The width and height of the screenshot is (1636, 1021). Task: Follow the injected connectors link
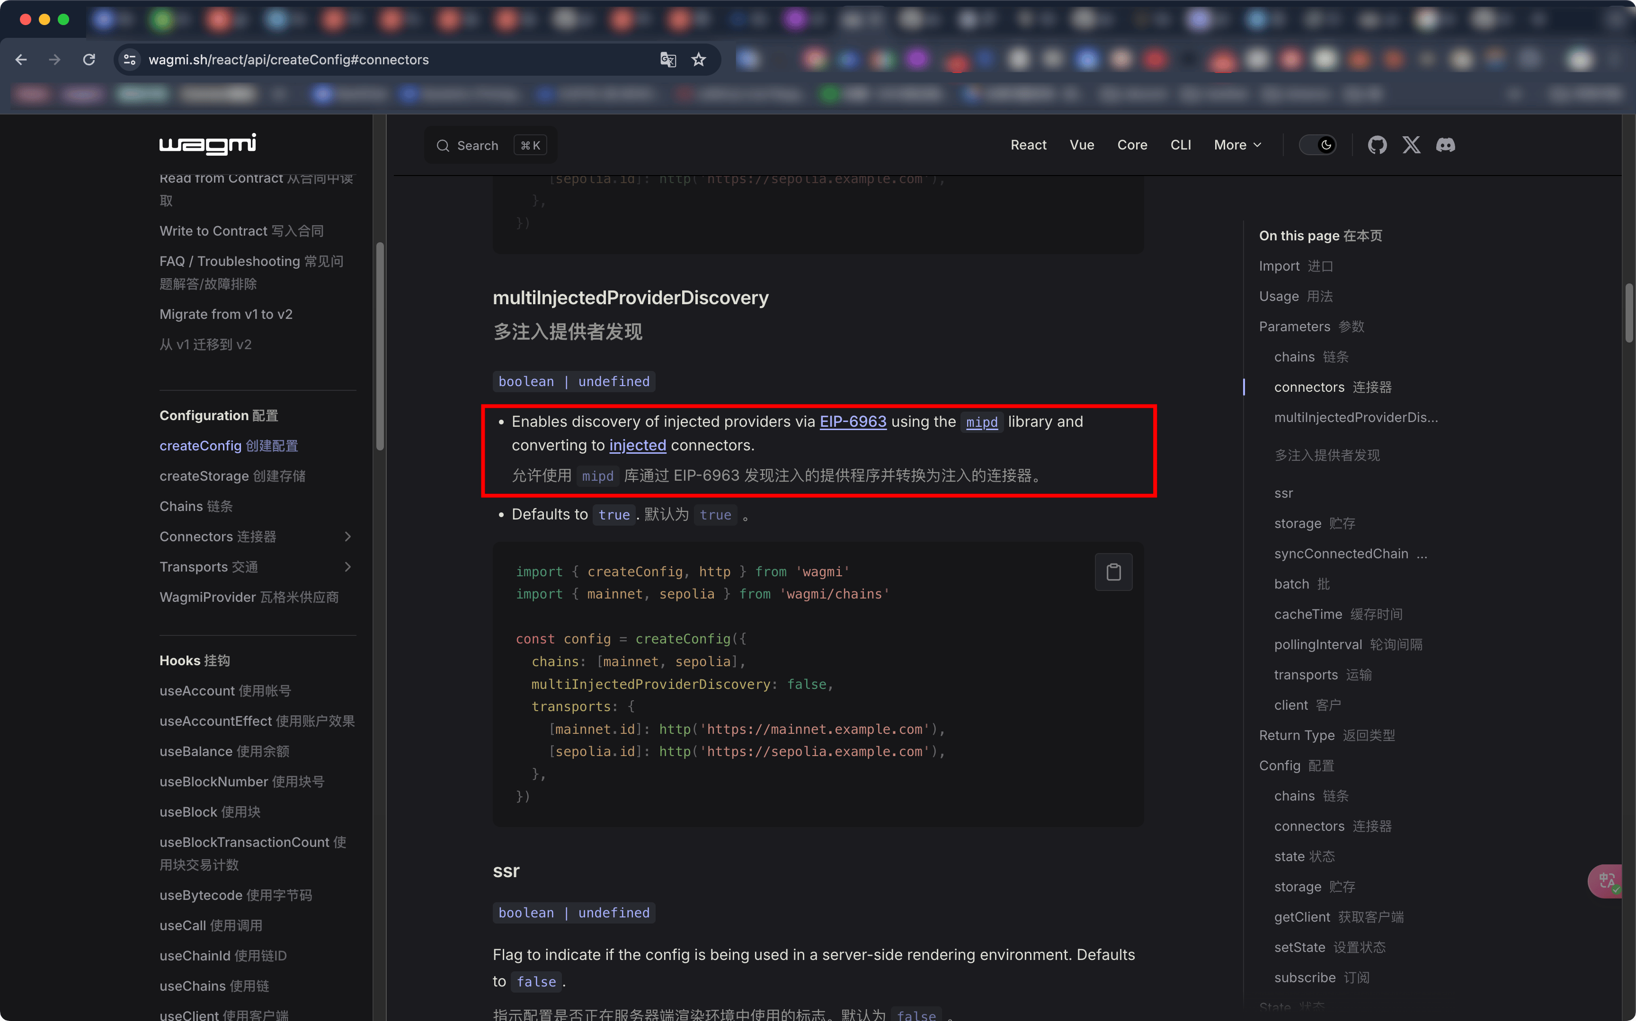[x=638, y=445]
